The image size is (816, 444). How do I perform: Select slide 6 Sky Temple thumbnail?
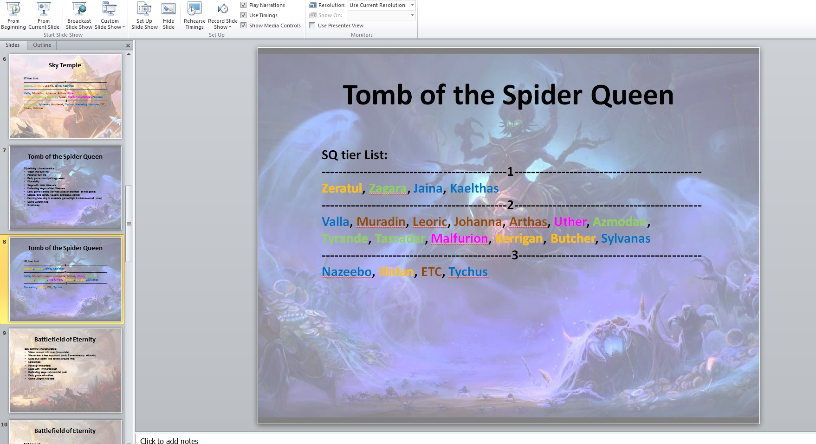pyautogui.click(x=65, y=96)
